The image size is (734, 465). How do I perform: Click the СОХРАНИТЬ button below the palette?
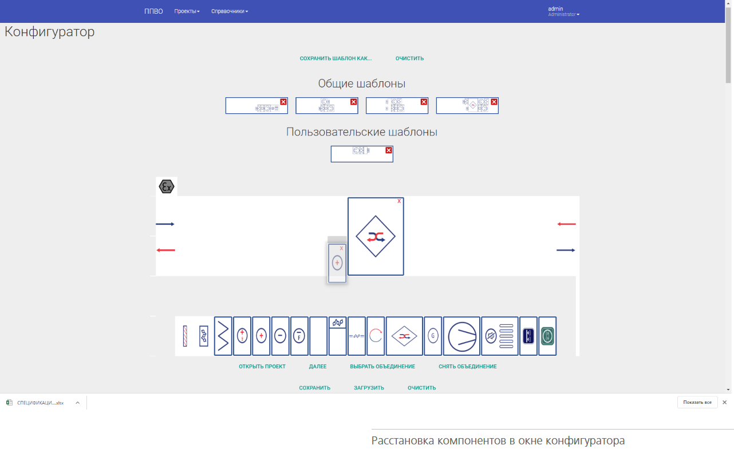315,388
